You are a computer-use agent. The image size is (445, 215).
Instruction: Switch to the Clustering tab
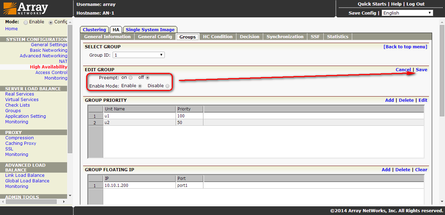(94, 30)
